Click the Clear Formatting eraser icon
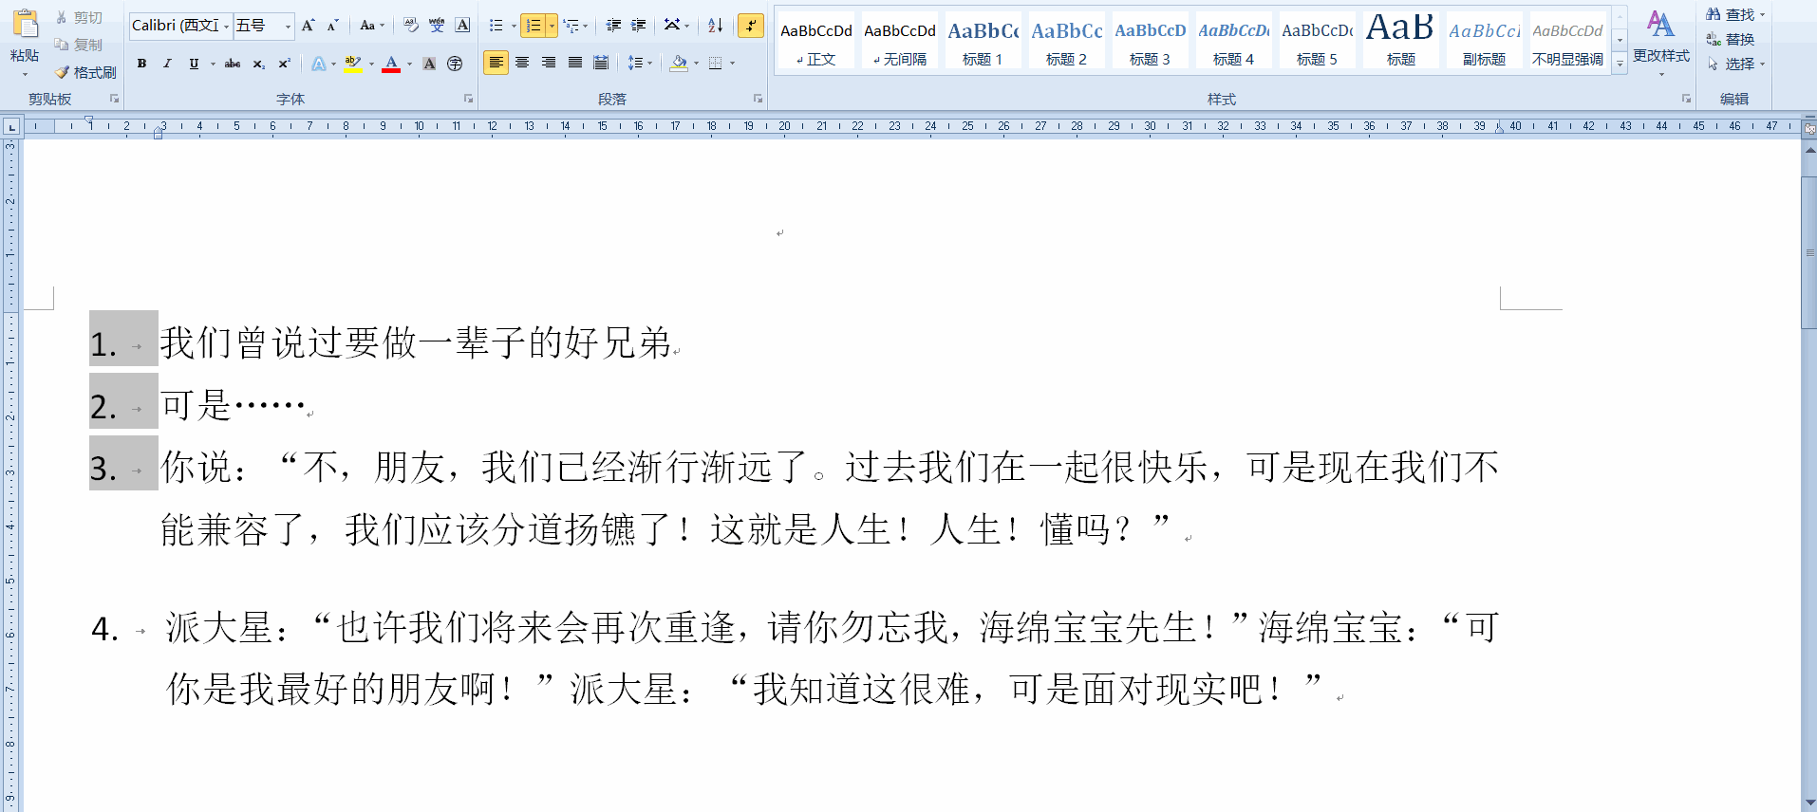Viewport: 1817px width, 812px height. point(411,26)
